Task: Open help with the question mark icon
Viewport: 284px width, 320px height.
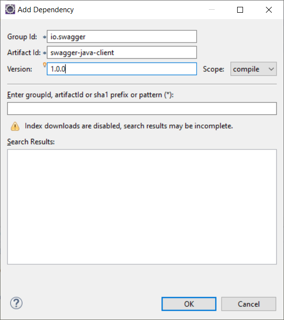Action: 16,303
